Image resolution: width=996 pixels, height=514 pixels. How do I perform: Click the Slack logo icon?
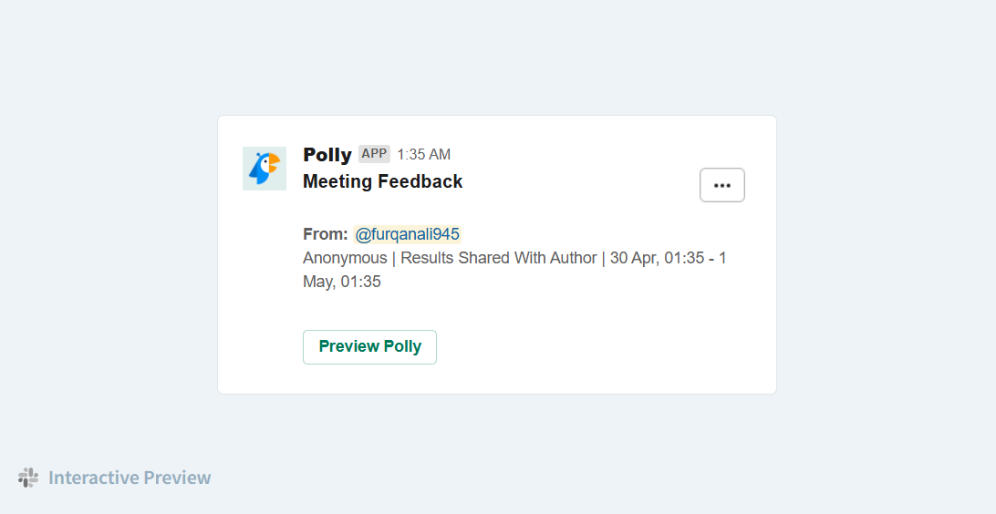coord(28,478)
